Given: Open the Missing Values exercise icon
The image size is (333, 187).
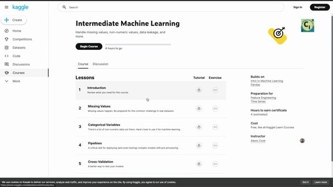Looking at the screenshot, I should tap(215, 109).
